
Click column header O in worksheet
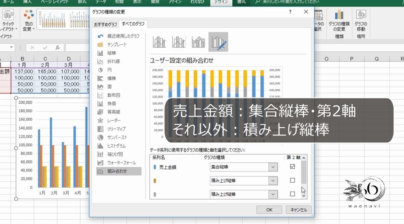326,59
